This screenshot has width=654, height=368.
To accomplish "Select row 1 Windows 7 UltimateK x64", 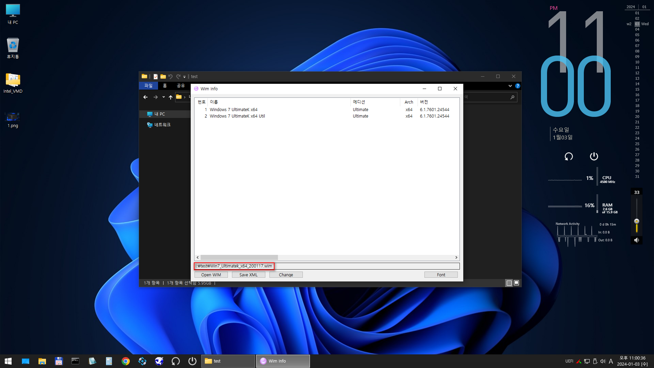I will pos(327,110).
